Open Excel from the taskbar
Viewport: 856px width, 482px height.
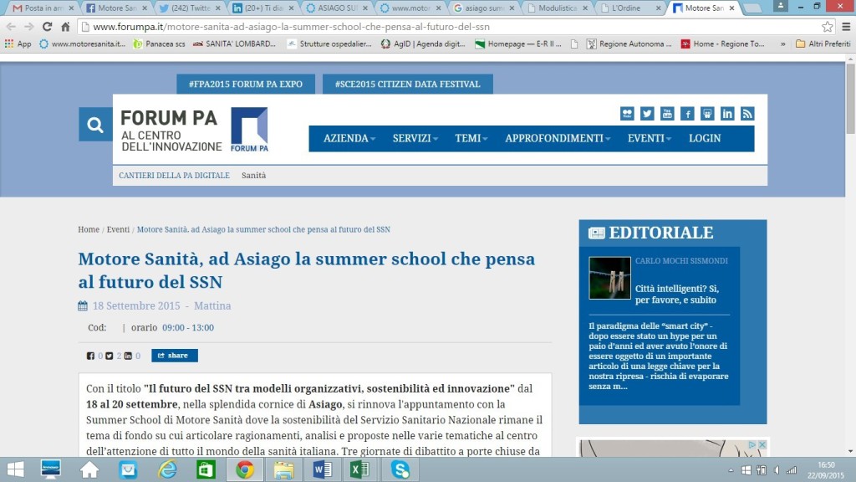359,469
